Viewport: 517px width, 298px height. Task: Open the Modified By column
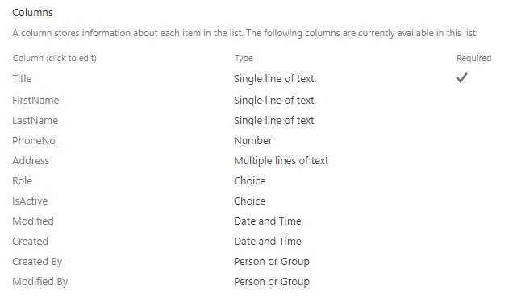pyautogui.click(x=40, y=282)
